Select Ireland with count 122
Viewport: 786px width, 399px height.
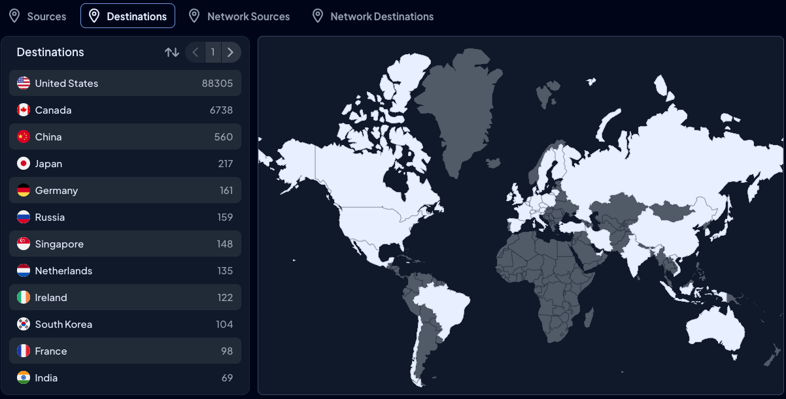[x=125, y=297]
